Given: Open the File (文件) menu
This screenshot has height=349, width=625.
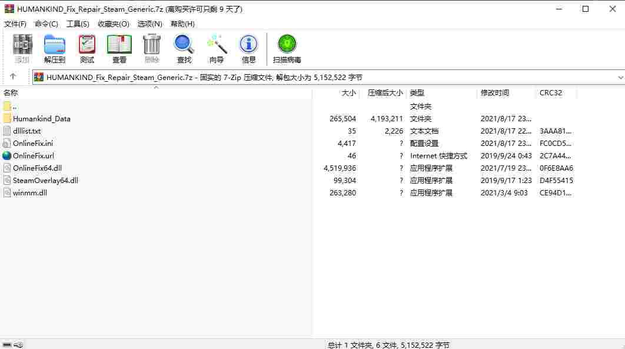Looking at the screenshot, I should [x=15, y=24].
